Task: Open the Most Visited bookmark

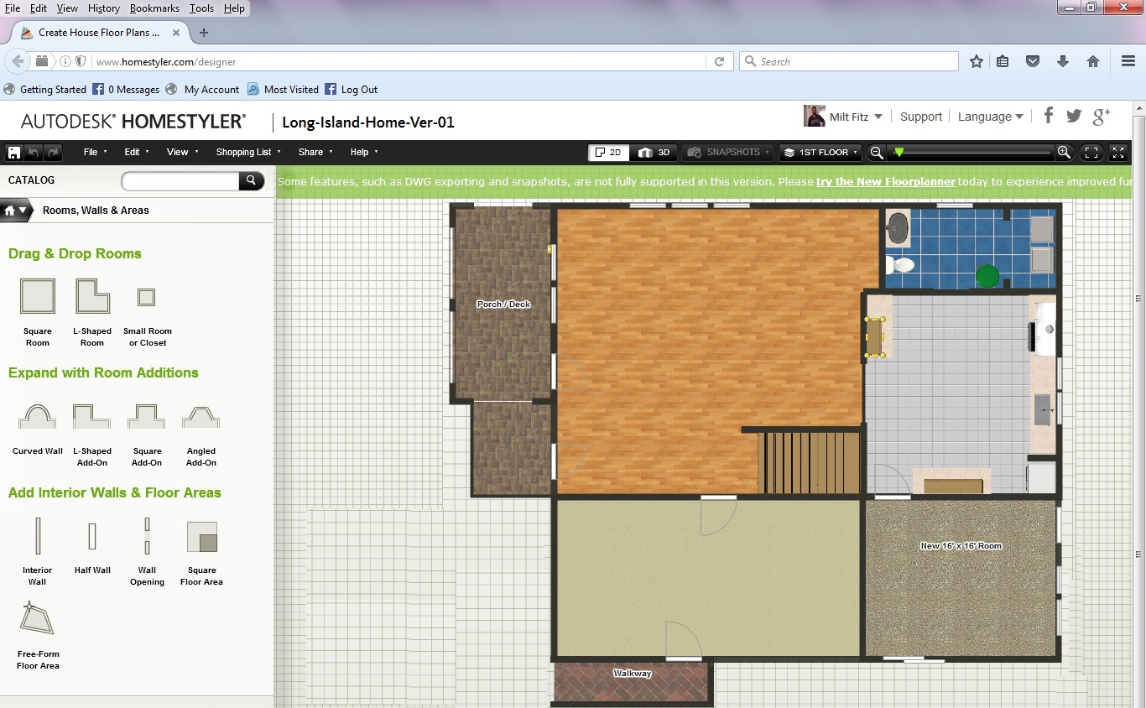Action: [283, 90]
